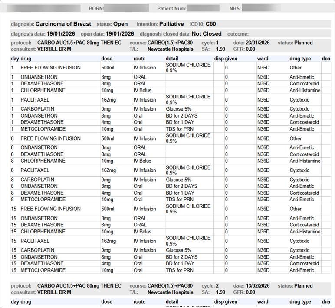Click day 1 FREE FLOWING INFUSION entry
Viewport: 335px width, 308px height.
tap(51, 68)
